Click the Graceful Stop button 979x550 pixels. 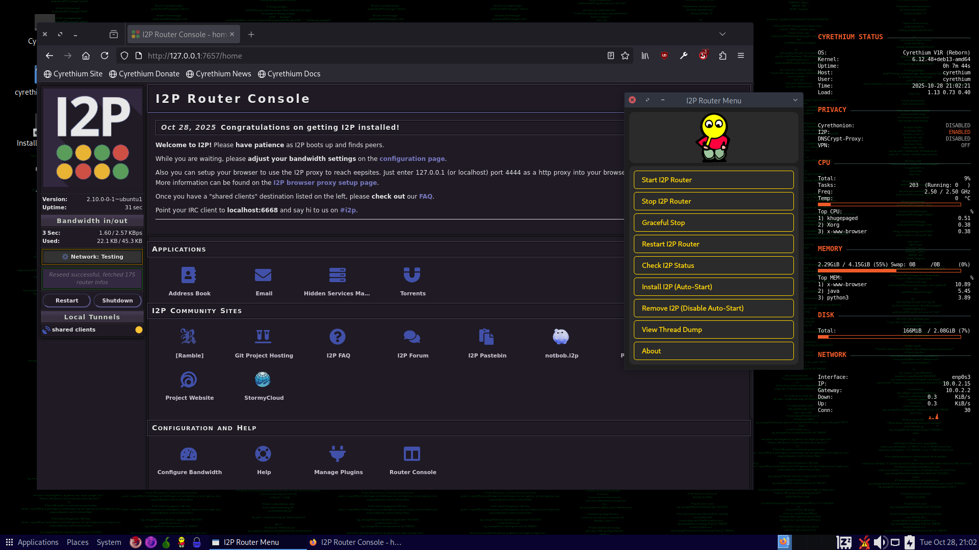coord(713,223)
